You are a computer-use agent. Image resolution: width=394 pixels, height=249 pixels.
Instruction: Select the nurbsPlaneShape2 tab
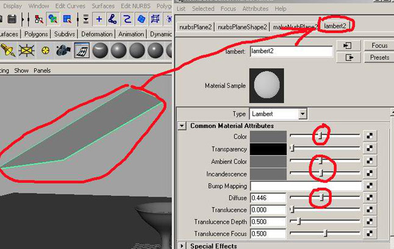click(x=242, y=27)
